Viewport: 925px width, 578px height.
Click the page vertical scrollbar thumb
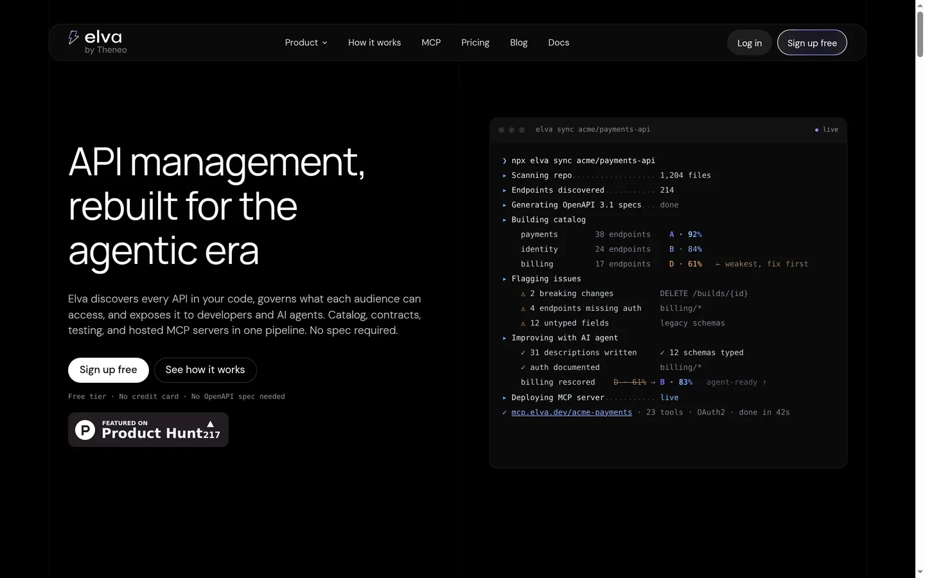click(920, 33)
